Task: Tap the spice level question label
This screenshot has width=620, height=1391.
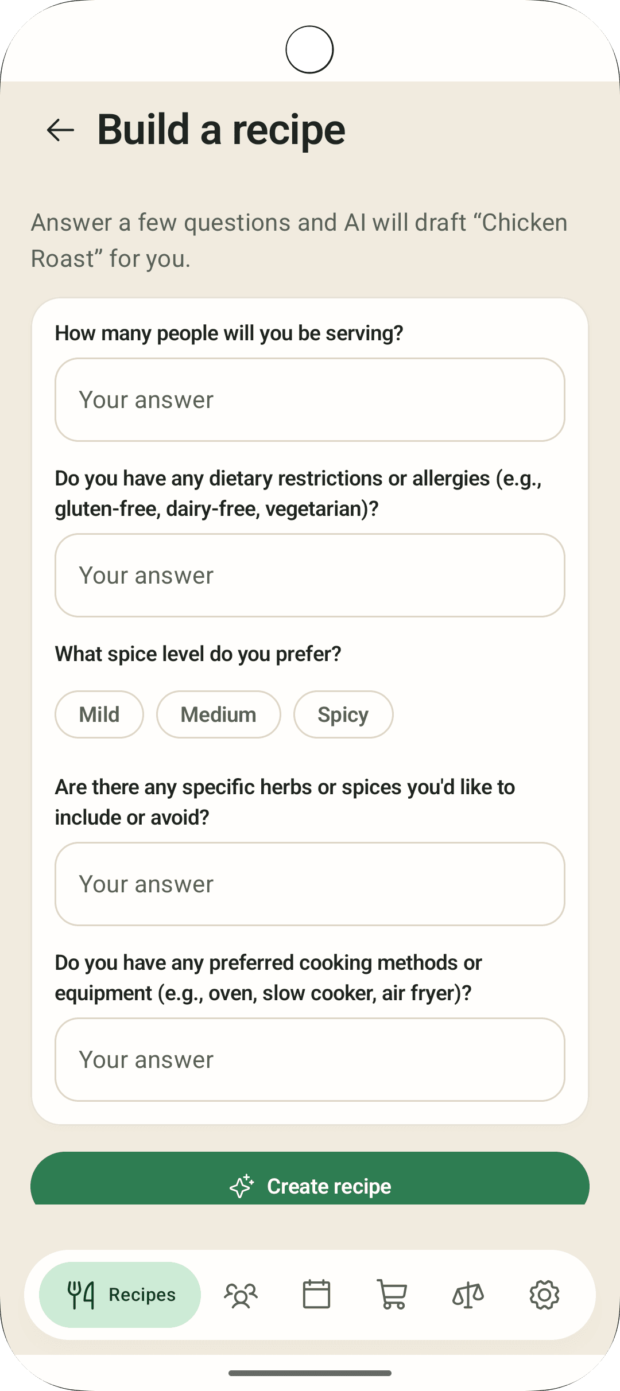Action: (198, 654)
